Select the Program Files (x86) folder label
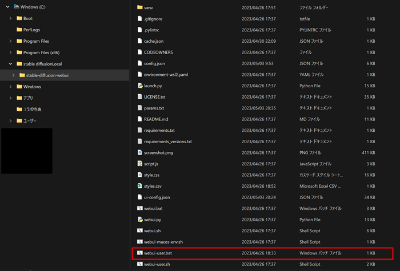 (x=41, y=52)
